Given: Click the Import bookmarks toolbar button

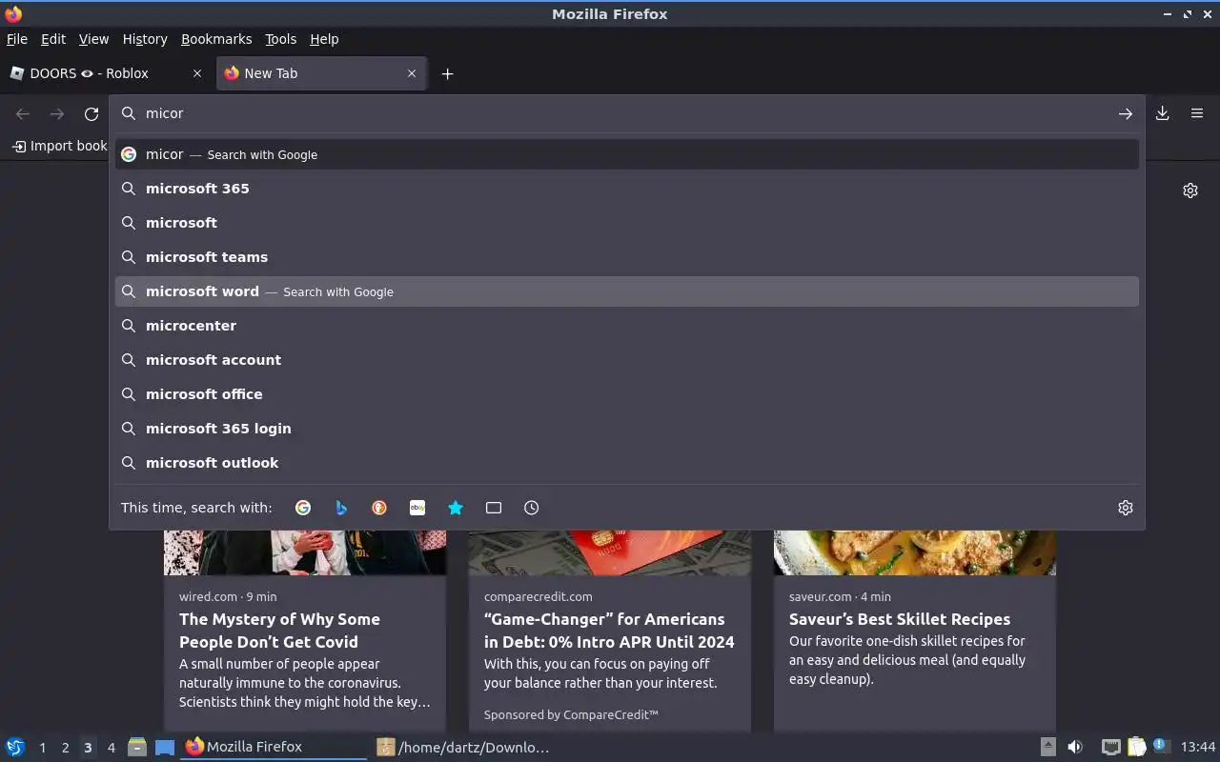Looking at the screenshot, I should [59, 146].
